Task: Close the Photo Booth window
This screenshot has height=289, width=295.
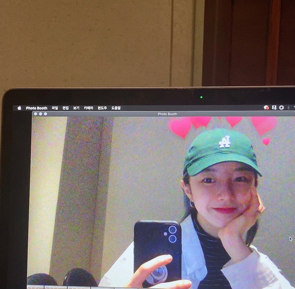Action: [x=36, y=114]
